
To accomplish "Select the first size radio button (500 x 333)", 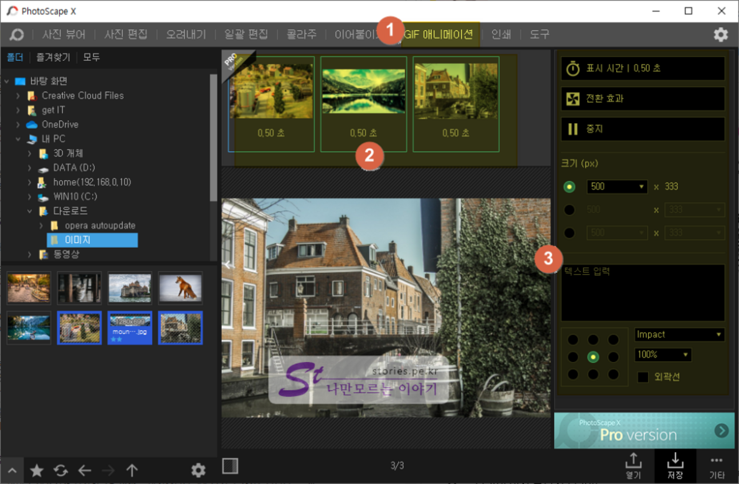I will click(x=569, y=186).
